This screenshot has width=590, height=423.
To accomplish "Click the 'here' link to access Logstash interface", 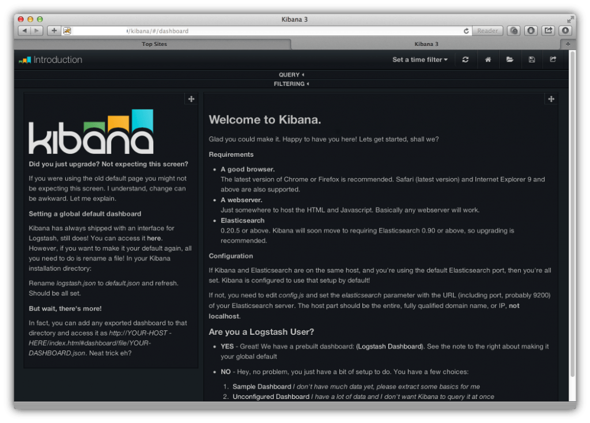I will click(x=153, y=237).
